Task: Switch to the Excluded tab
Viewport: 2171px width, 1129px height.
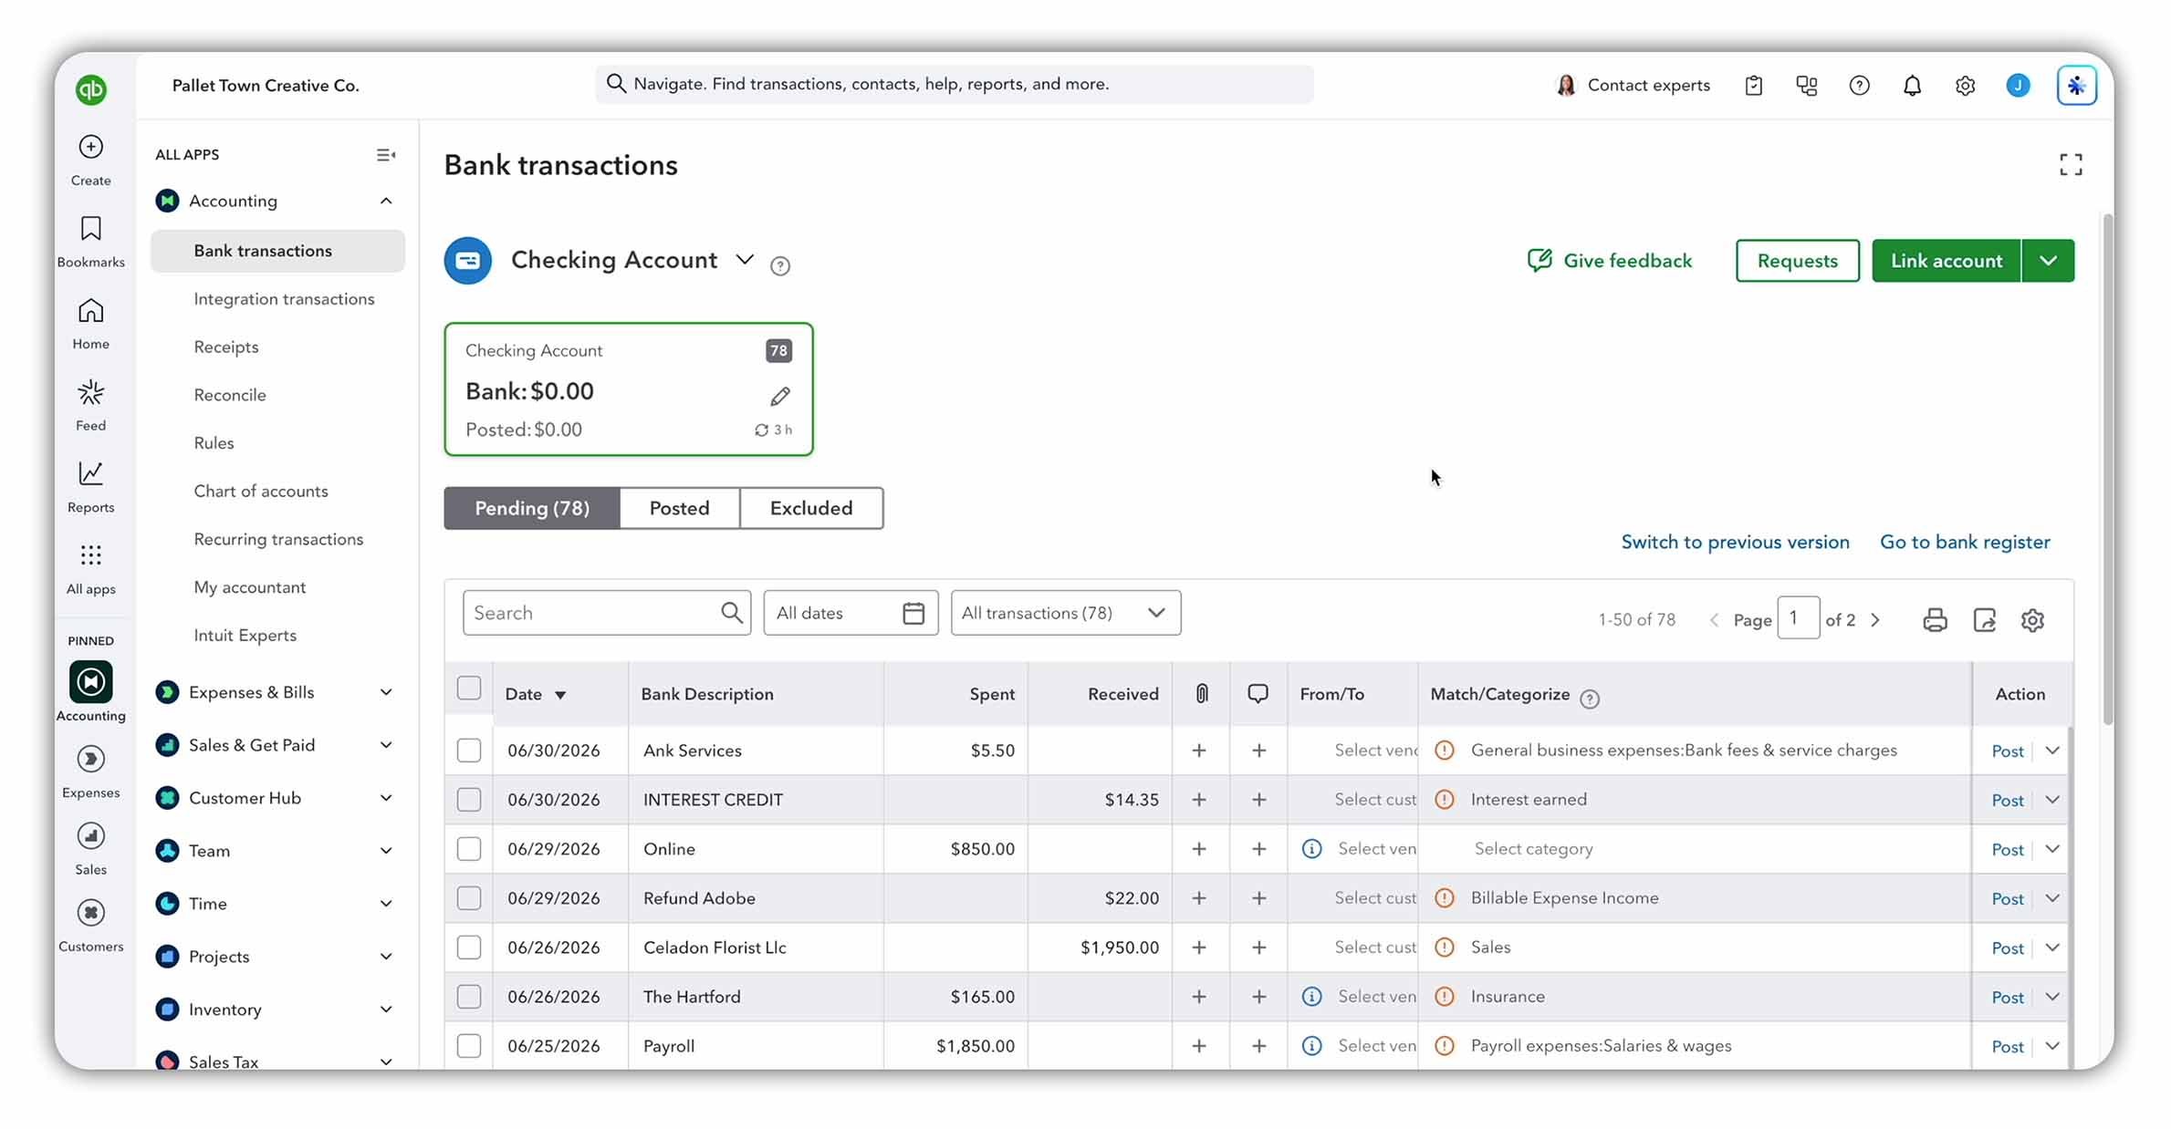Action: point(811,508)
